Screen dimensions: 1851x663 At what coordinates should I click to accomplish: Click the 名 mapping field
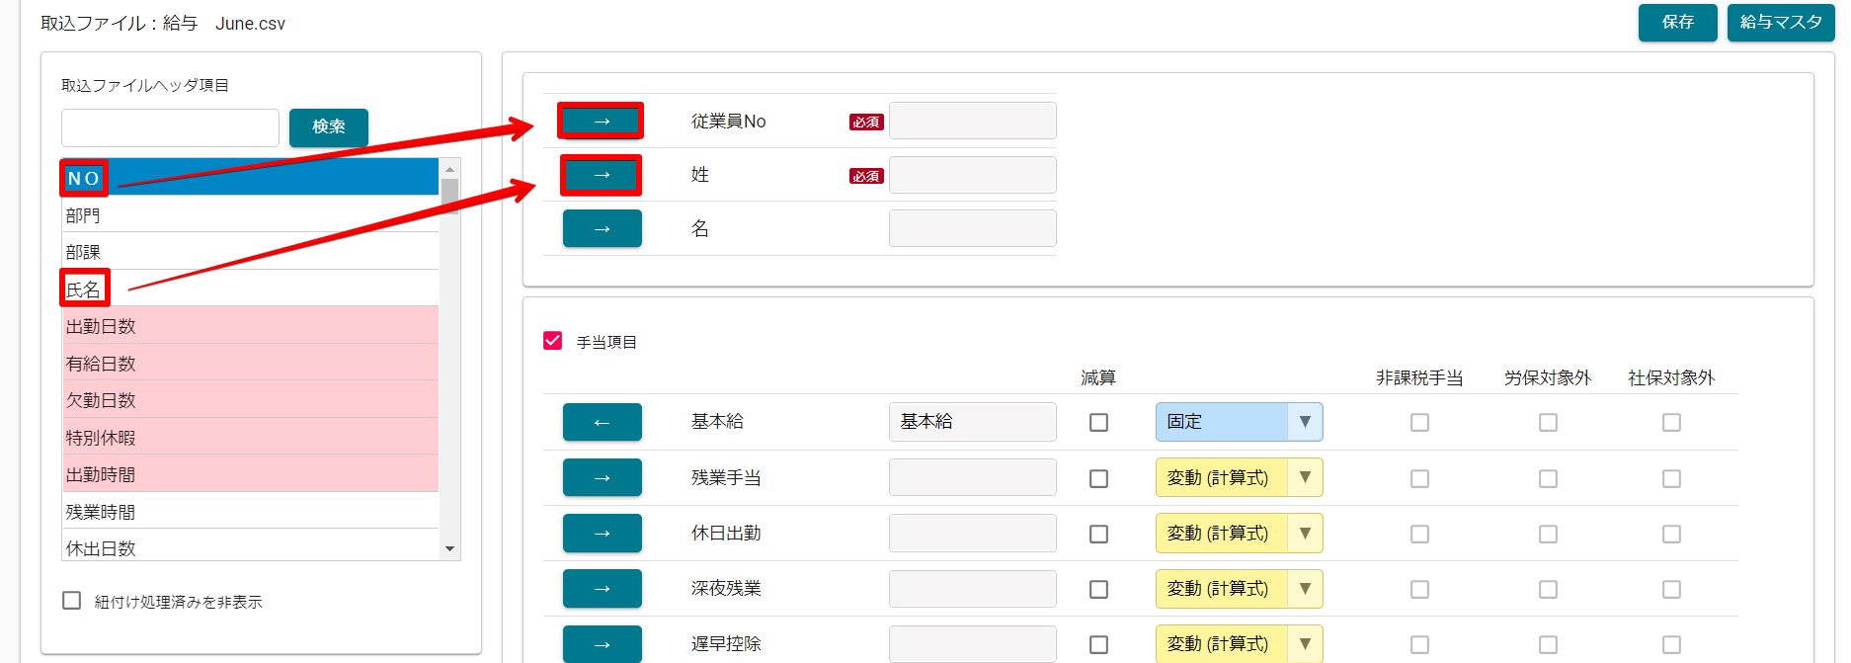pyautogui.click(x=972, y=228)
